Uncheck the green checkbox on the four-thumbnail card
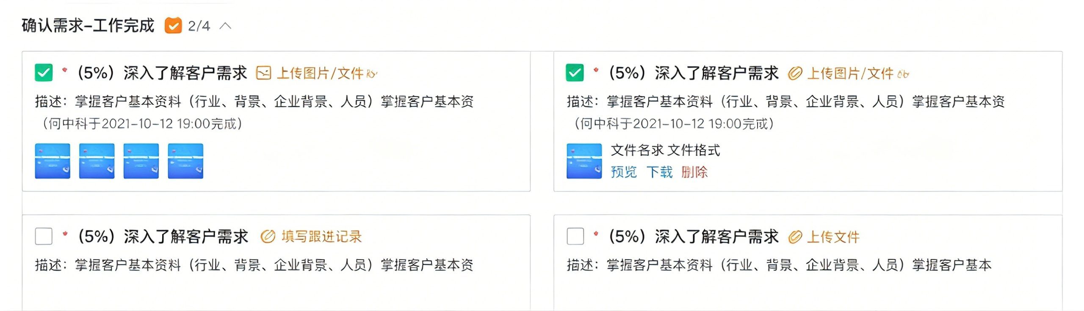The height and width of the screenshot is (311, 1084). pyautogui.click(x=44, y=73)
